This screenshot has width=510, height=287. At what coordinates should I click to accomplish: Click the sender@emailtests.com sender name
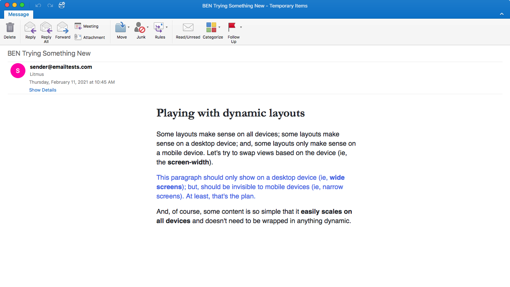61,67
